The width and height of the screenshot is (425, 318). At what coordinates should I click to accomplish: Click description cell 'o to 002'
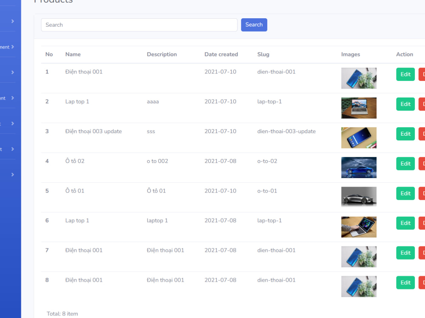click(158, 161)
